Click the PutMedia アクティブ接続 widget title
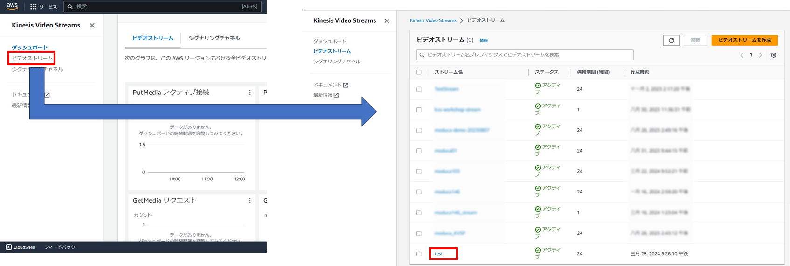The width and height of the screenshot is (790, 266). (171, 93)
